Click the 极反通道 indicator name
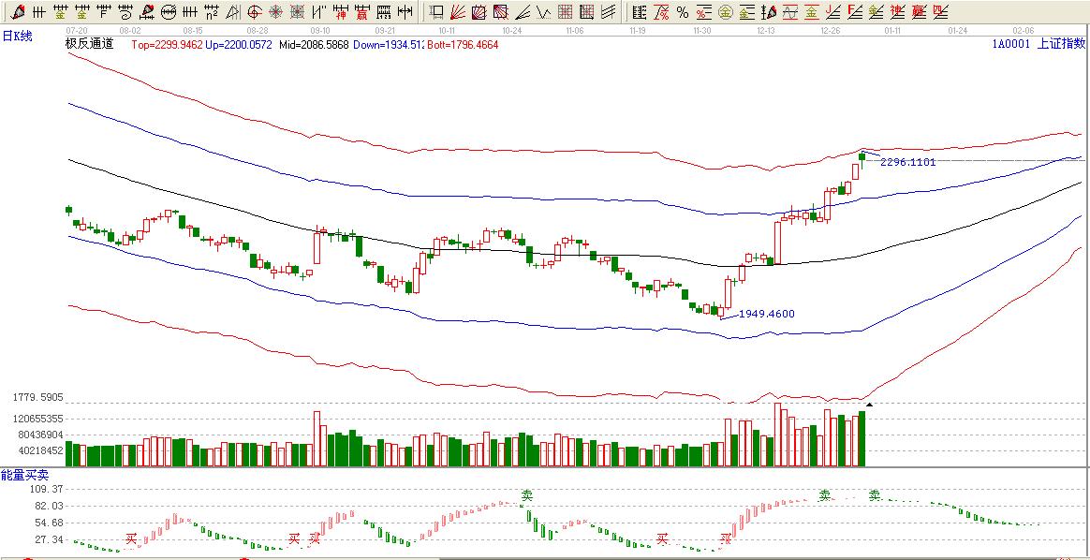The width and height of the screenshot is (1090, 560). click(x=89, y=45)
